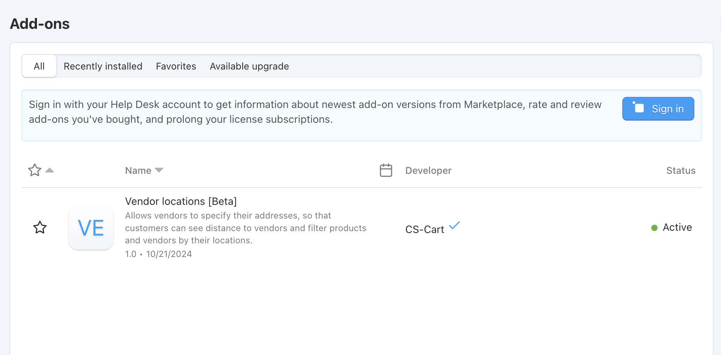Open the Recently installed tab

tap(103, 66)
